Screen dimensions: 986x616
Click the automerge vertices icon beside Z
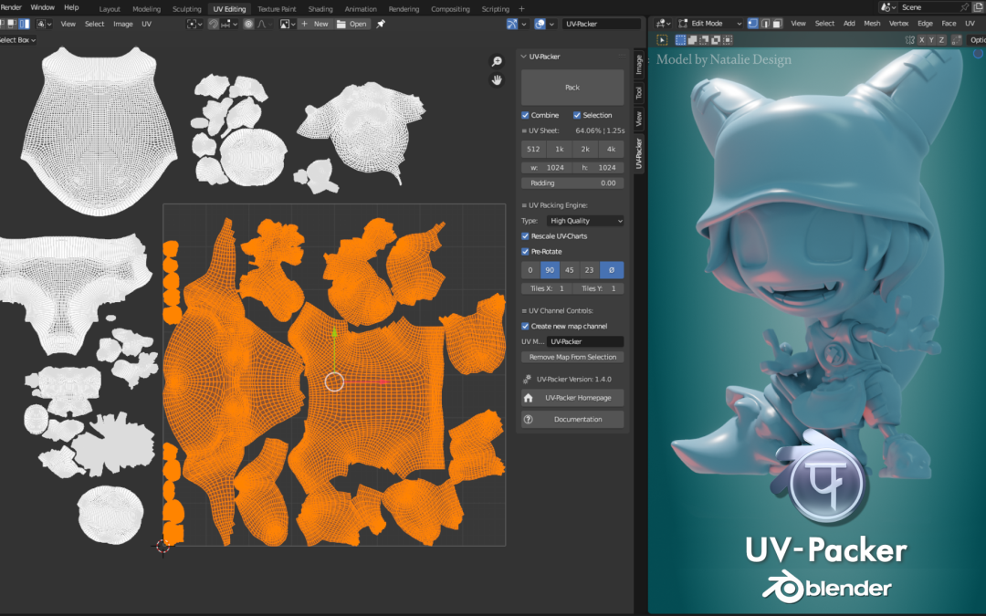957,39
